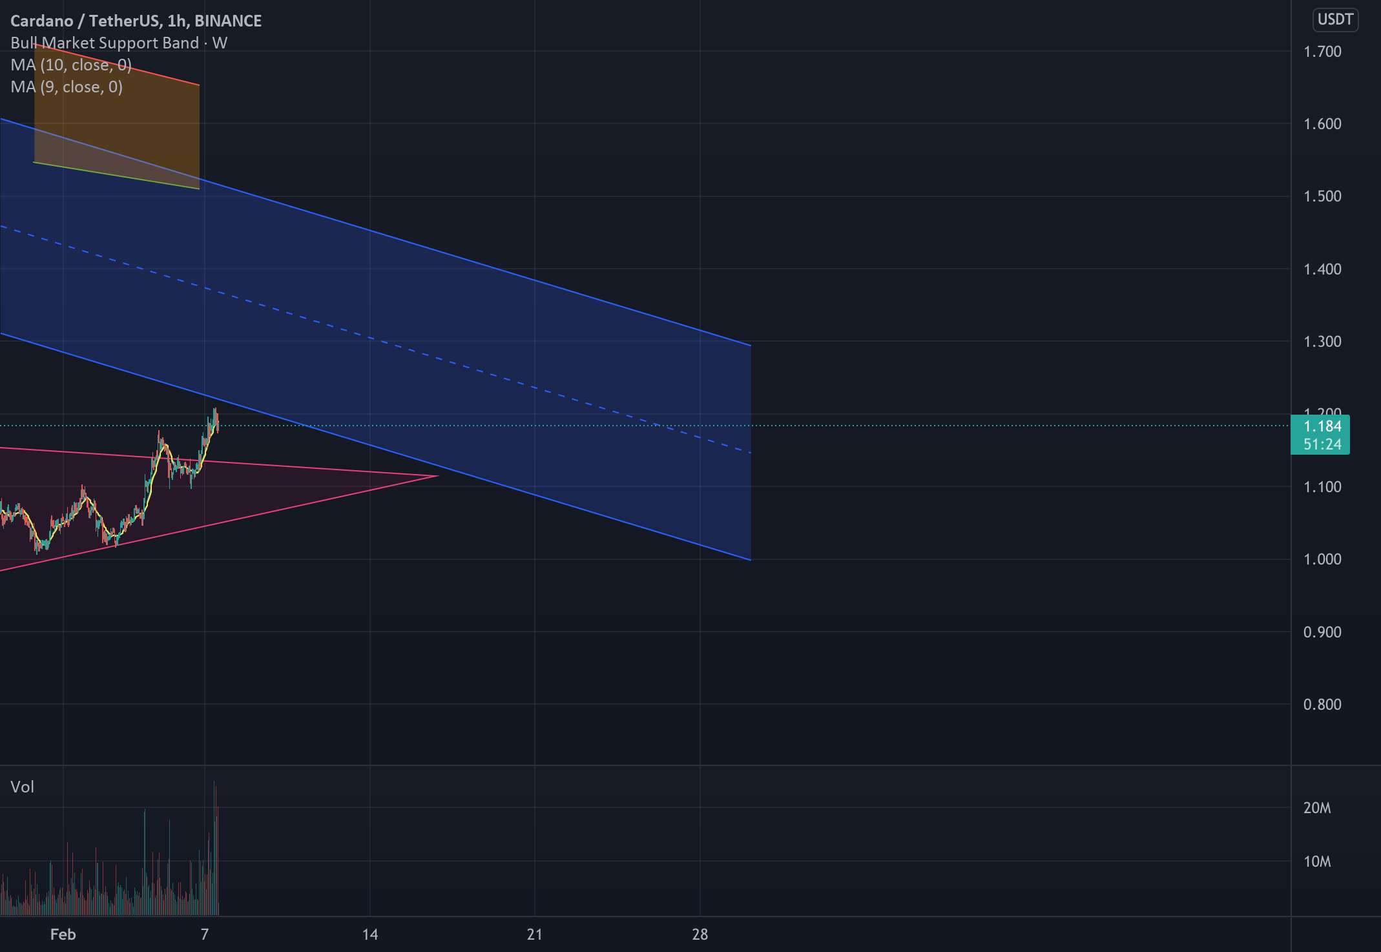Open the USDT currency selector
1381x952 pixels.
pyautogui.click(x=1334, y=19)
